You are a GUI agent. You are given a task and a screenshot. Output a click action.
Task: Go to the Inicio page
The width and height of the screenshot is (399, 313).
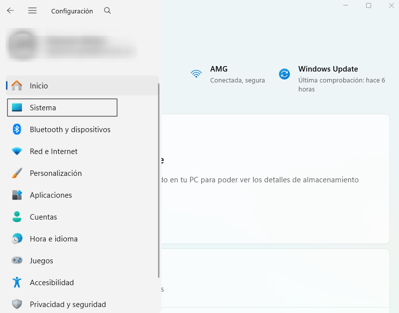(x=62, y=85)
